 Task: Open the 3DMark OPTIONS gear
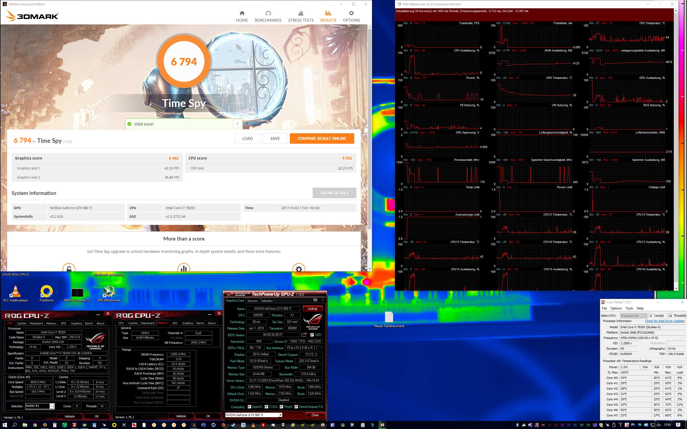pos(351,13)
